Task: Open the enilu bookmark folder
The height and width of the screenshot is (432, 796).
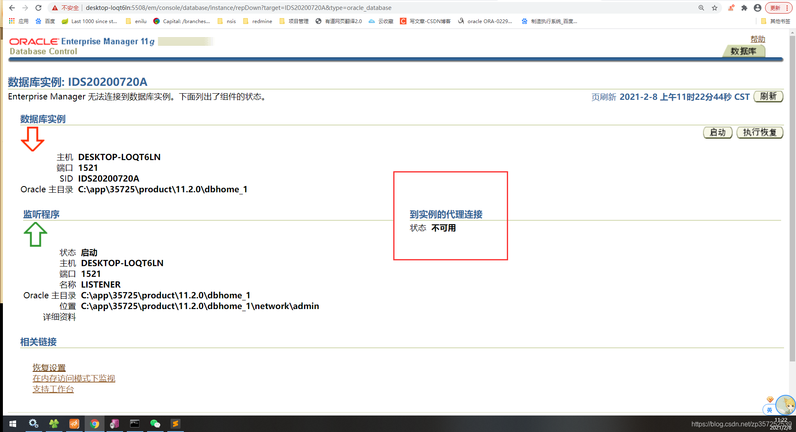Action: coord(136,21)
